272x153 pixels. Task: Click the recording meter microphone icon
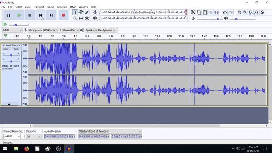point(95,12)
